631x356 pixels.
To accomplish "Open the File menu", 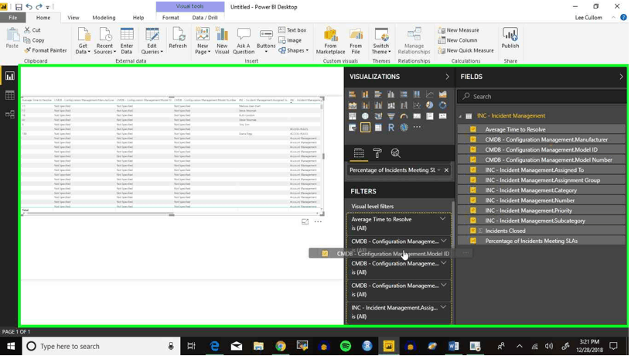I will coord(13,18).
